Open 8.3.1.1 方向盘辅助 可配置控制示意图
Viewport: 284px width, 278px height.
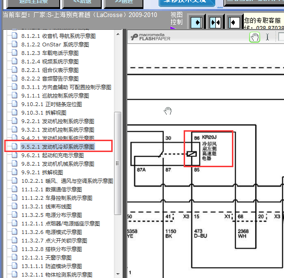coord(66,87)
